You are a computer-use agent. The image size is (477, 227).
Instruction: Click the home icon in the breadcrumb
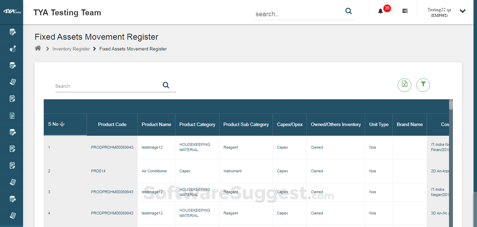point(38,48)
